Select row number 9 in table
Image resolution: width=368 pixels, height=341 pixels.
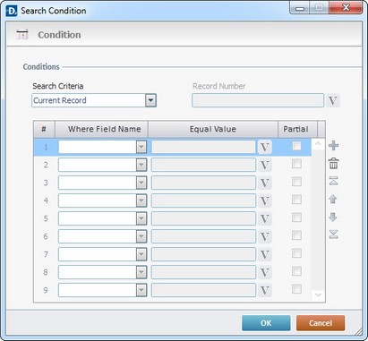(46, 290)
